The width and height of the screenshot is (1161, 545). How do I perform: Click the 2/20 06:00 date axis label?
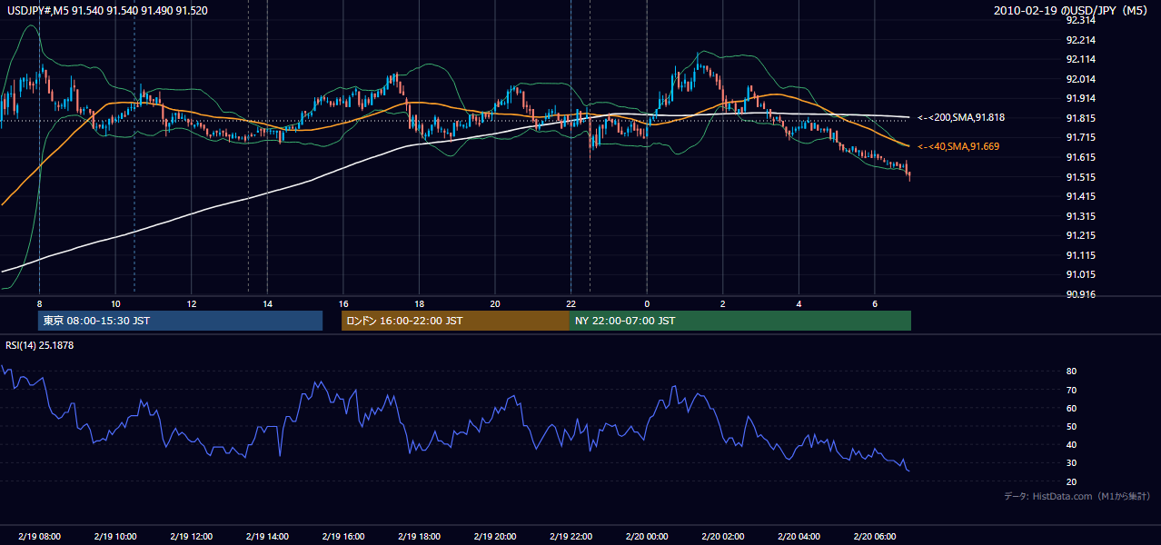tap(875, 537)
